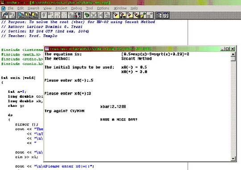
Task: Open the Debug menu
Action: [x=76, y=8]
